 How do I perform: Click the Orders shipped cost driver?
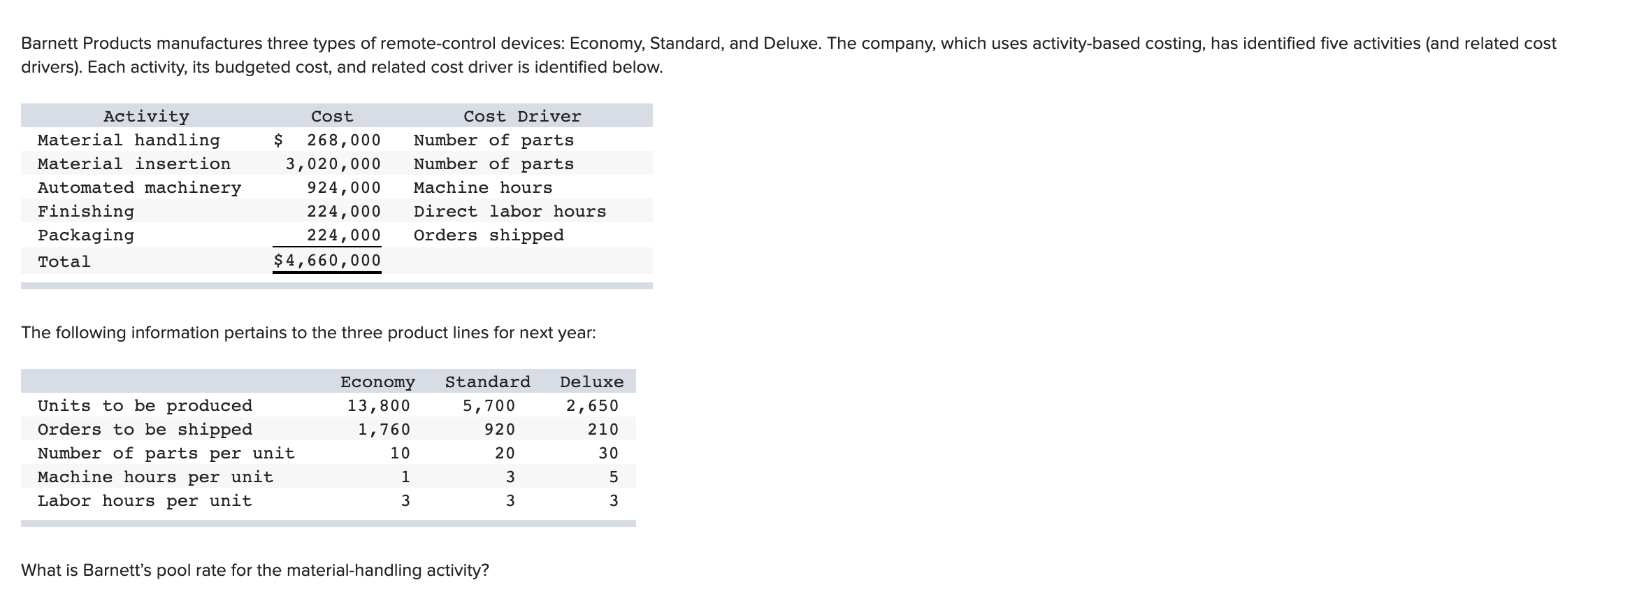click(489, 235)
